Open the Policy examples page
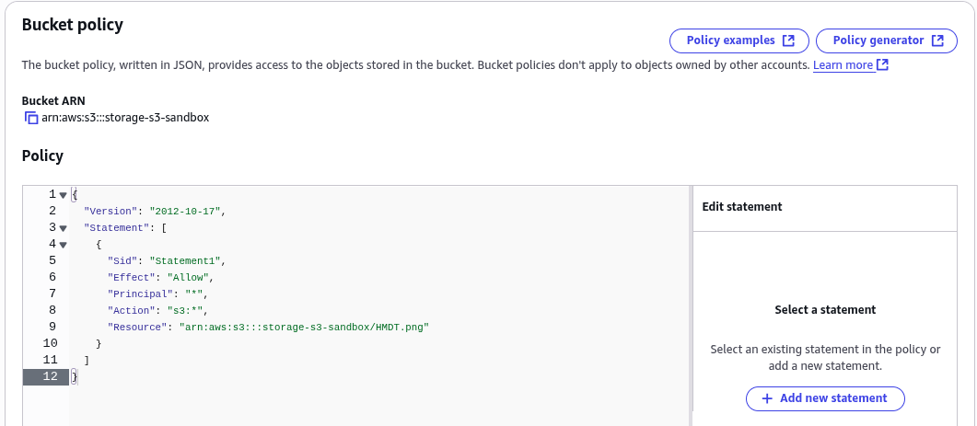Viewport: 977px width, 426px height. [739, 40]
